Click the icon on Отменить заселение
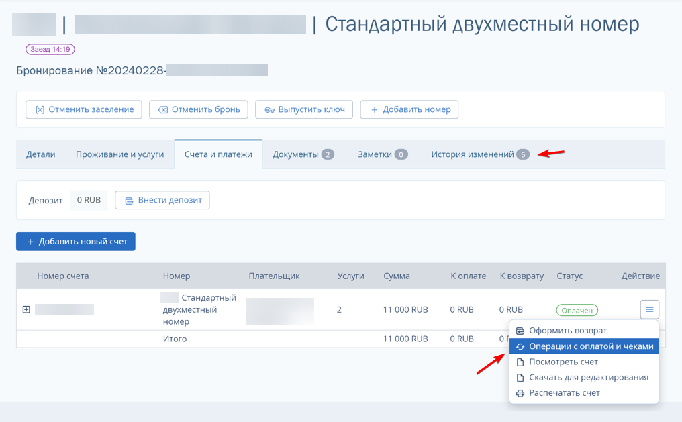Image resolution: width=682 pixels, height=422 pixels. pos(40,110)
